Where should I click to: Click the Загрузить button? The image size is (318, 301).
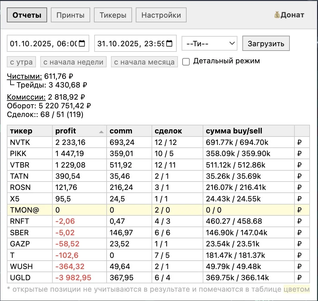pyautogui.click(x=266, y=43)
